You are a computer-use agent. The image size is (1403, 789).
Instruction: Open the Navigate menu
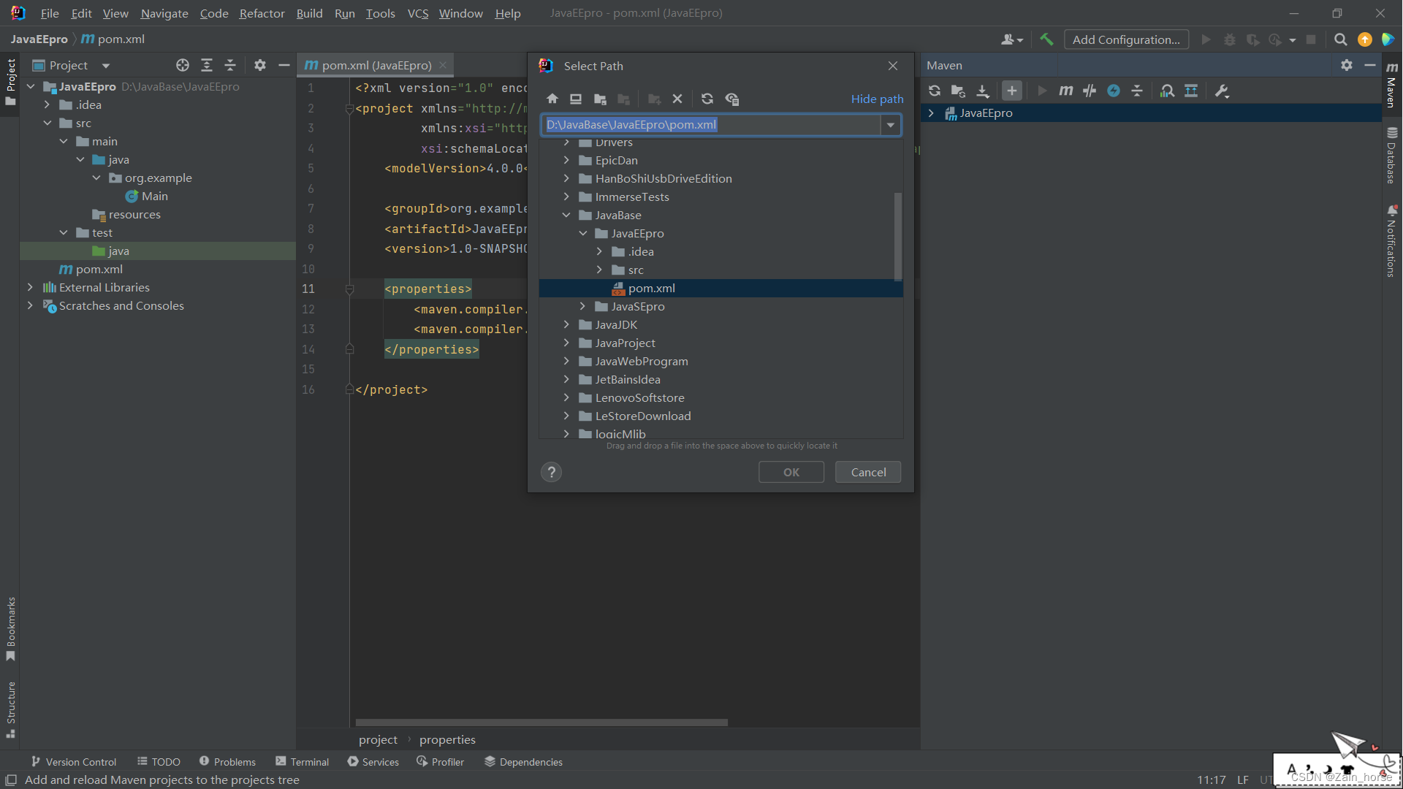(164, 13)
